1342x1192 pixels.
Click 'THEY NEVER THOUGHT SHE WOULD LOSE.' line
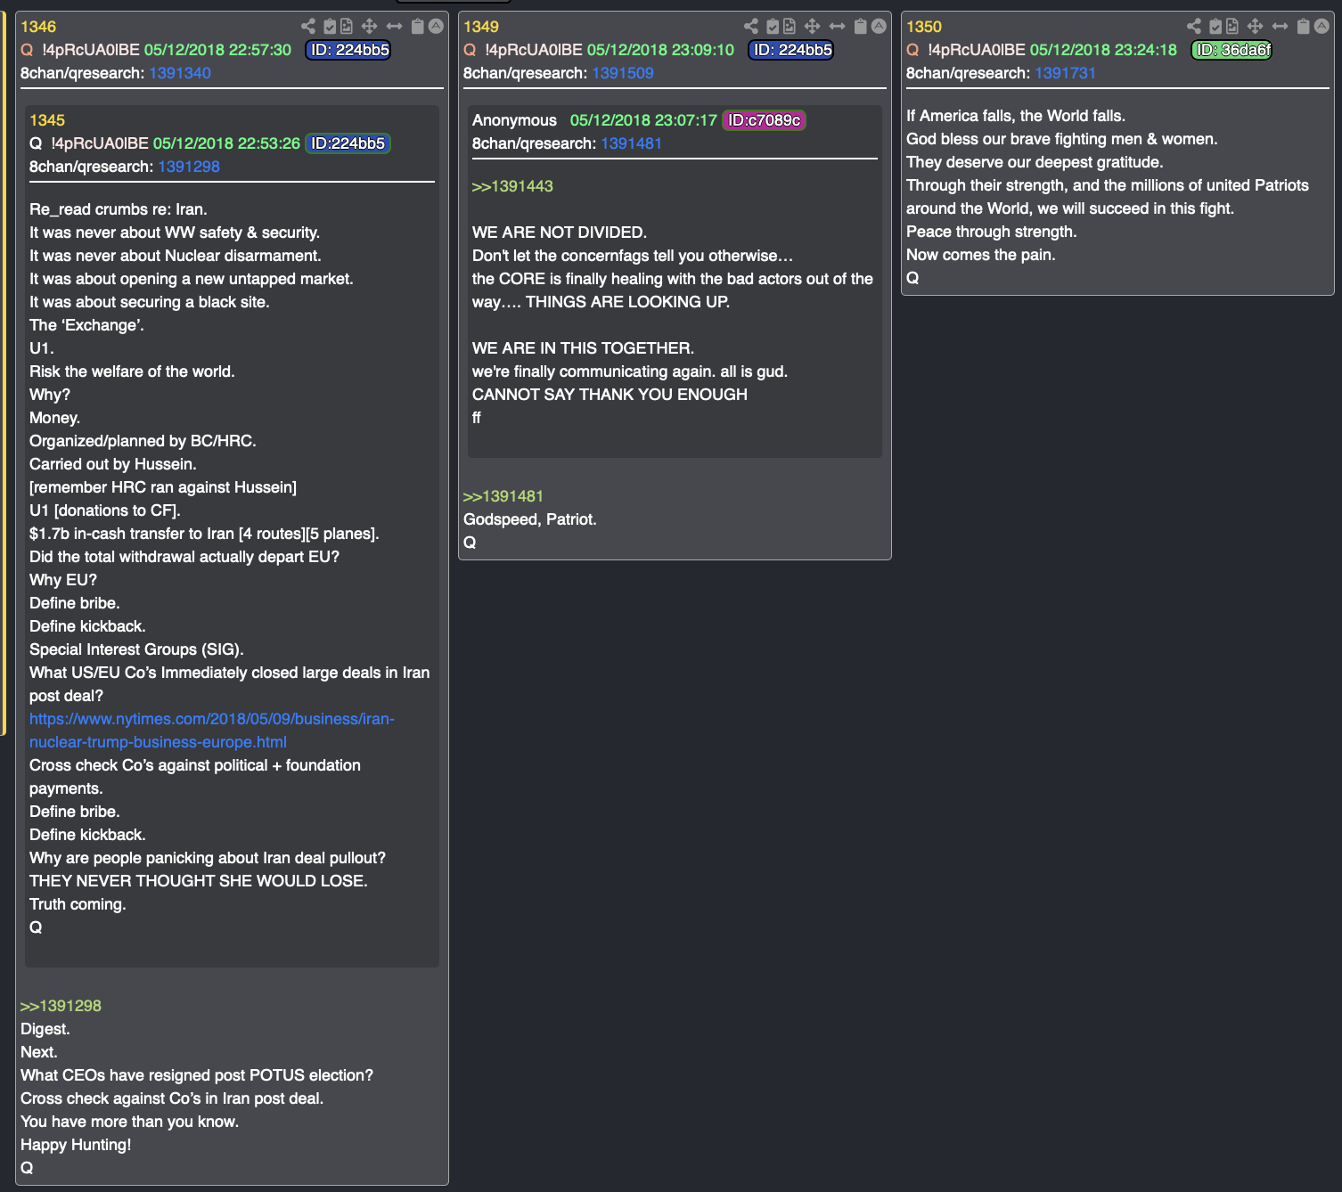click(199, 881)
